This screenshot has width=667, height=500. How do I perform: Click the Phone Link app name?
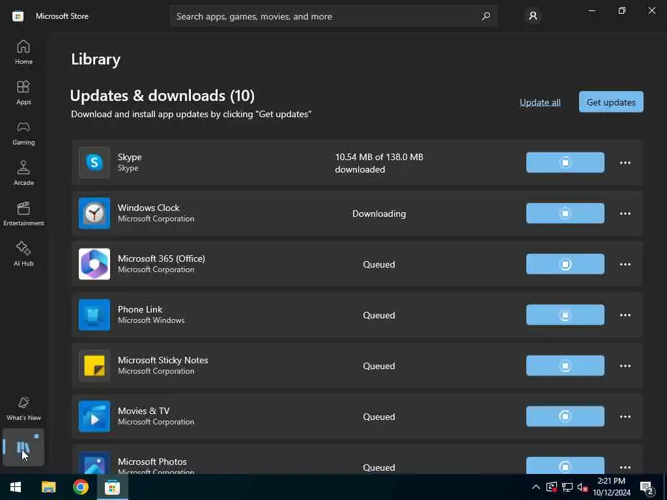point(140,309)
